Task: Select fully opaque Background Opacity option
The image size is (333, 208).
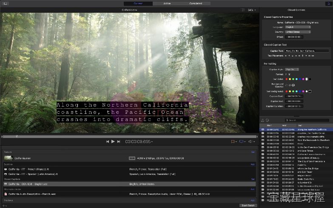Action: click(293, 85)
